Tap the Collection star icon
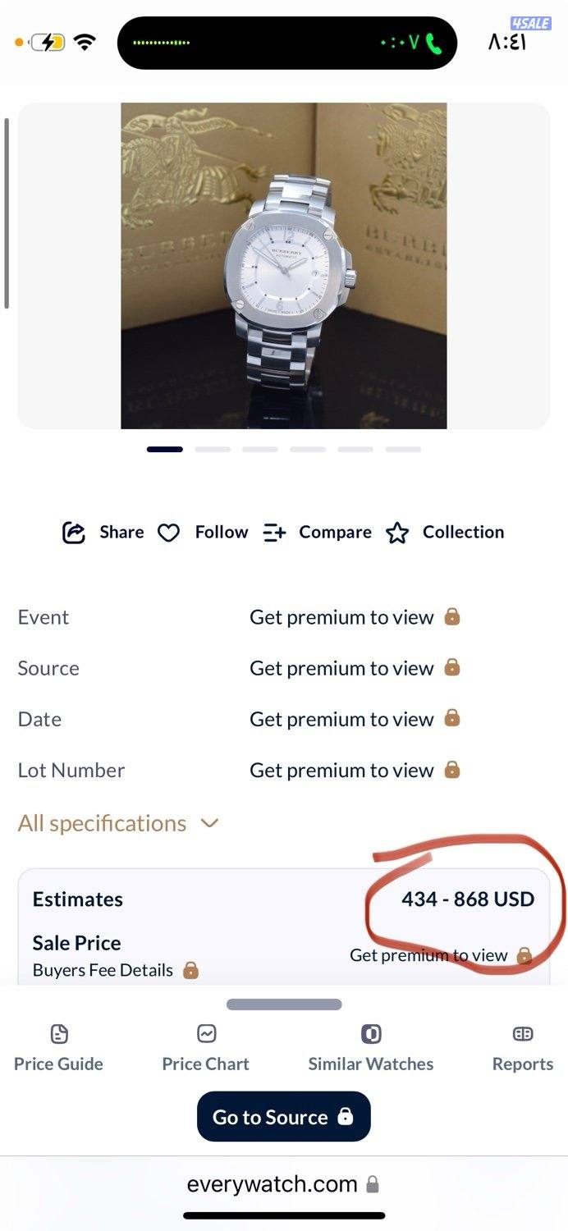The width and height of the screenshot is (568, 1231). click(397, 533)
